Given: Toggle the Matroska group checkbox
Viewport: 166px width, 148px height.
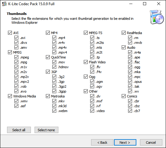Looking at the screenshot, I should tap(48, 96).
